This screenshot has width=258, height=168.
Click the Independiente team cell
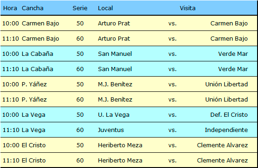226,130
